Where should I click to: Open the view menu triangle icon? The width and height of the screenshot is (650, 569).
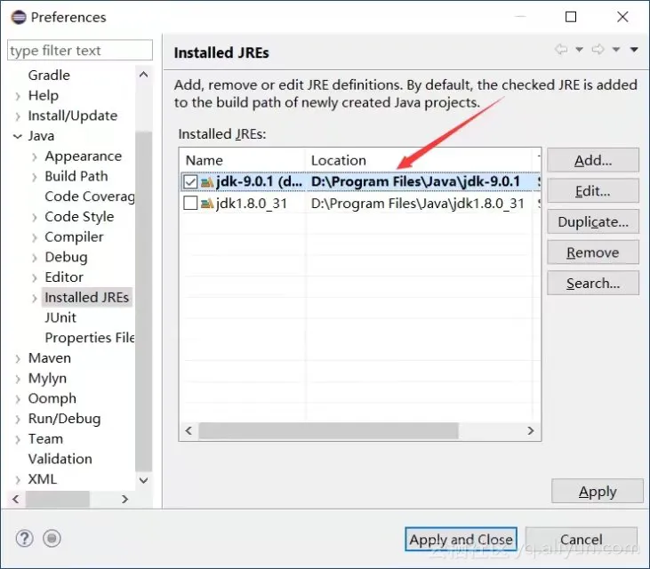634,50
